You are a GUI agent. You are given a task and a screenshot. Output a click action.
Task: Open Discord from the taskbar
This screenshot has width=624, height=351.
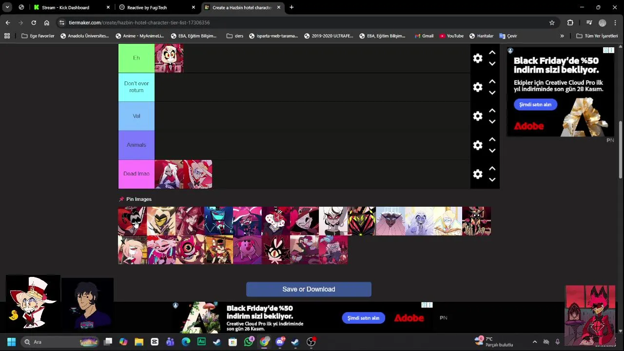pos(280,342)
